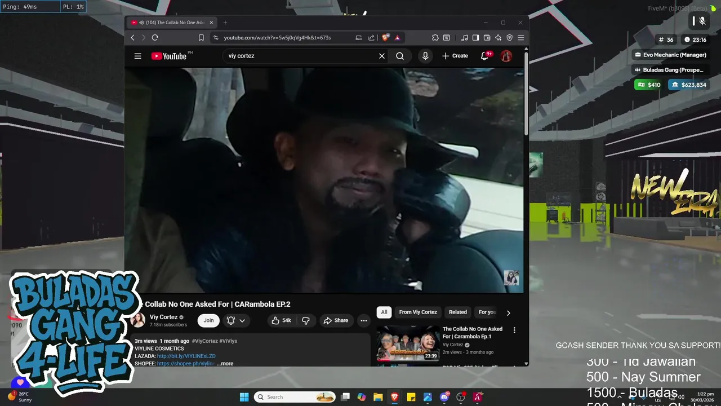Click the channel watermark in video corner
Viewport: 721px width, 406px height.
coord(511,278)
